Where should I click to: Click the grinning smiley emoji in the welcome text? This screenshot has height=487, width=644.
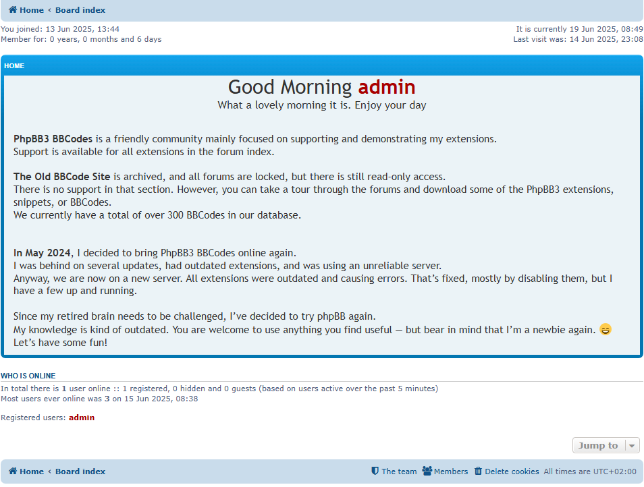(606, 329)
